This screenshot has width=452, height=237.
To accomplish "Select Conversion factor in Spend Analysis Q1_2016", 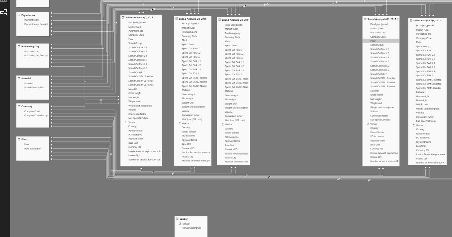I will [x=137, y=114].
